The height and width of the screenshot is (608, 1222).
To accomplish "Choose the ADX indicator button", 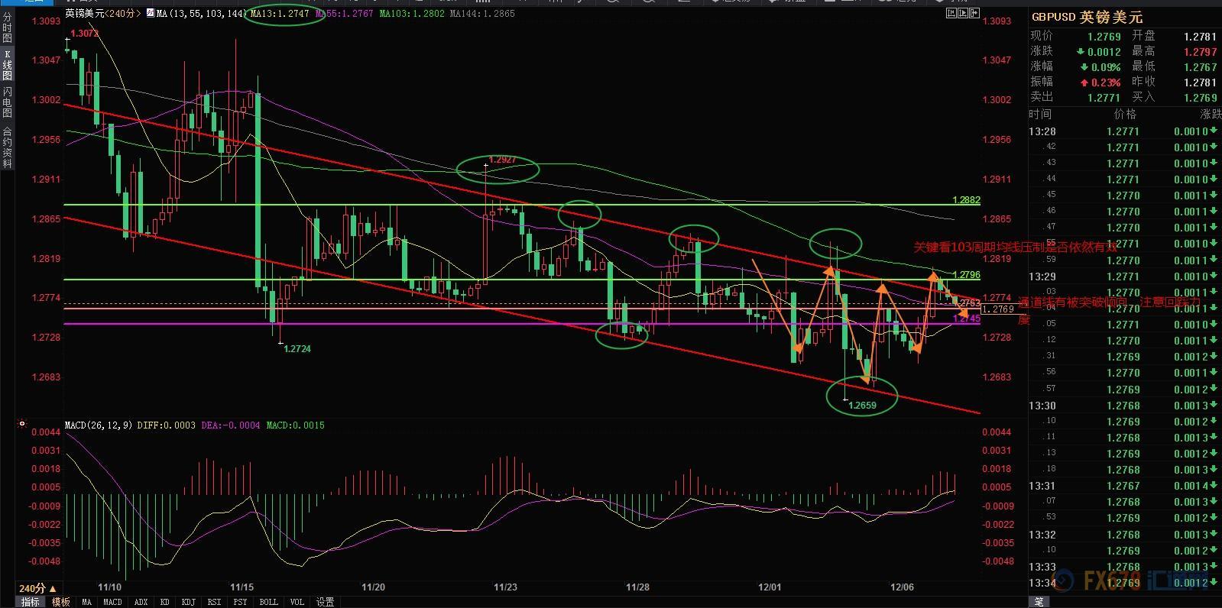I will click(141, 602).
